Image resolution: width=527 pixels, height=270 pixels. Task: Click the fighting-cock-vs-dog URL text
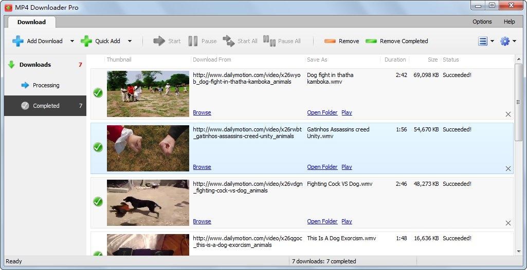click(x=248, y=187)
